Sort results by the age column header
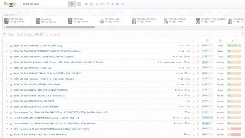Viewport: 245px width, 138px height. (220, 40)
